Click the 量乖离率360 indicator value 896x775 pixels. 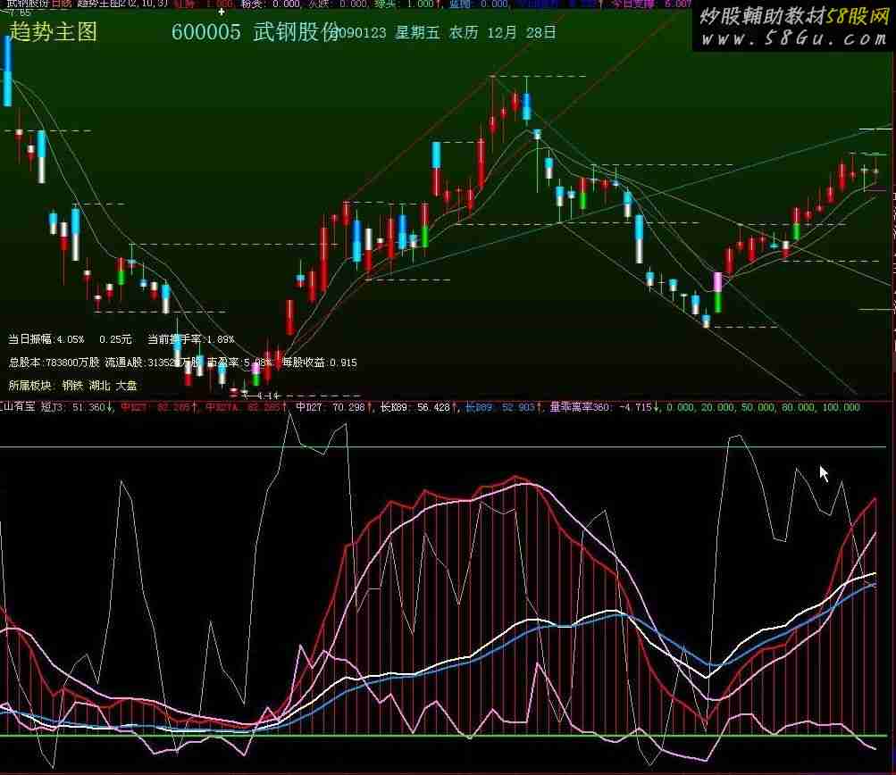click(603, 407)
